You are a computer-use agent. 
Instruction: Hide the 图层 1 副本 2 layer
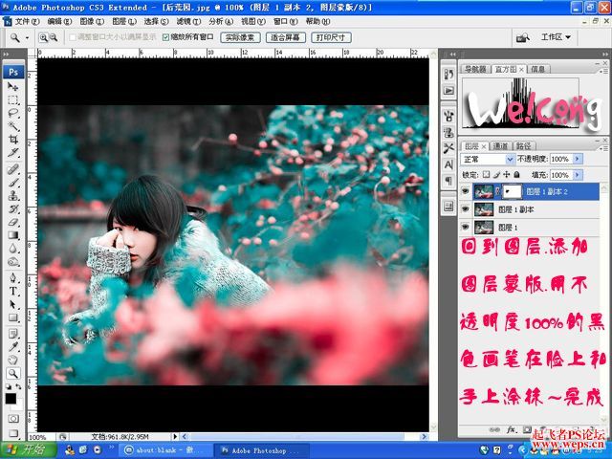coord(466,191)
